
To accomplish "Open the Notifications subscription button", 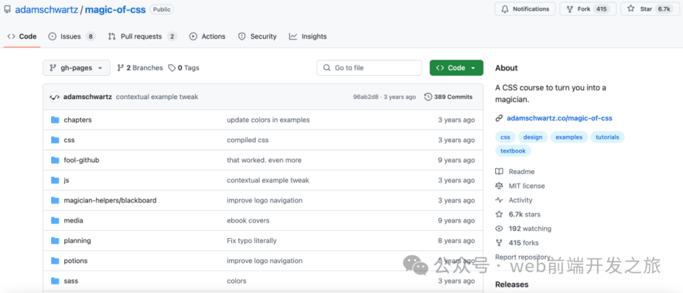I will pos(525,9).
